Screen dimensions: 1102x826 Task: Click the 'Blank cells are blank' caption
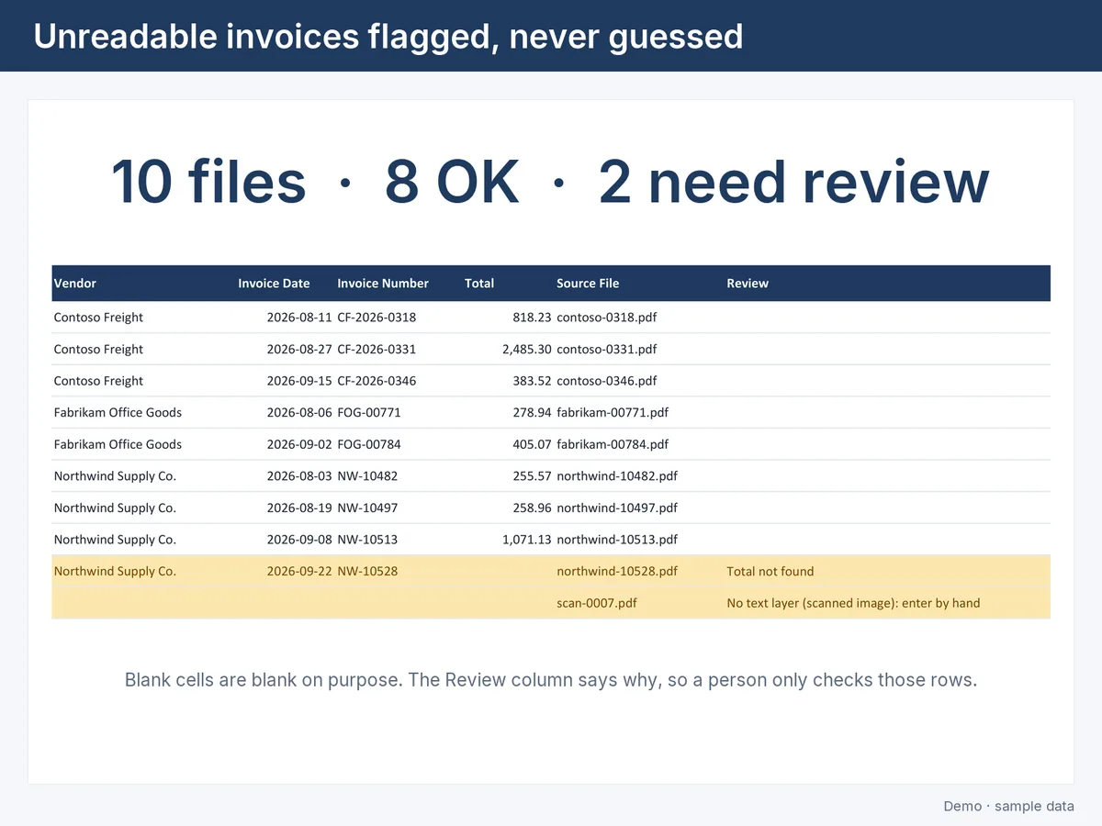coord(551,680)
